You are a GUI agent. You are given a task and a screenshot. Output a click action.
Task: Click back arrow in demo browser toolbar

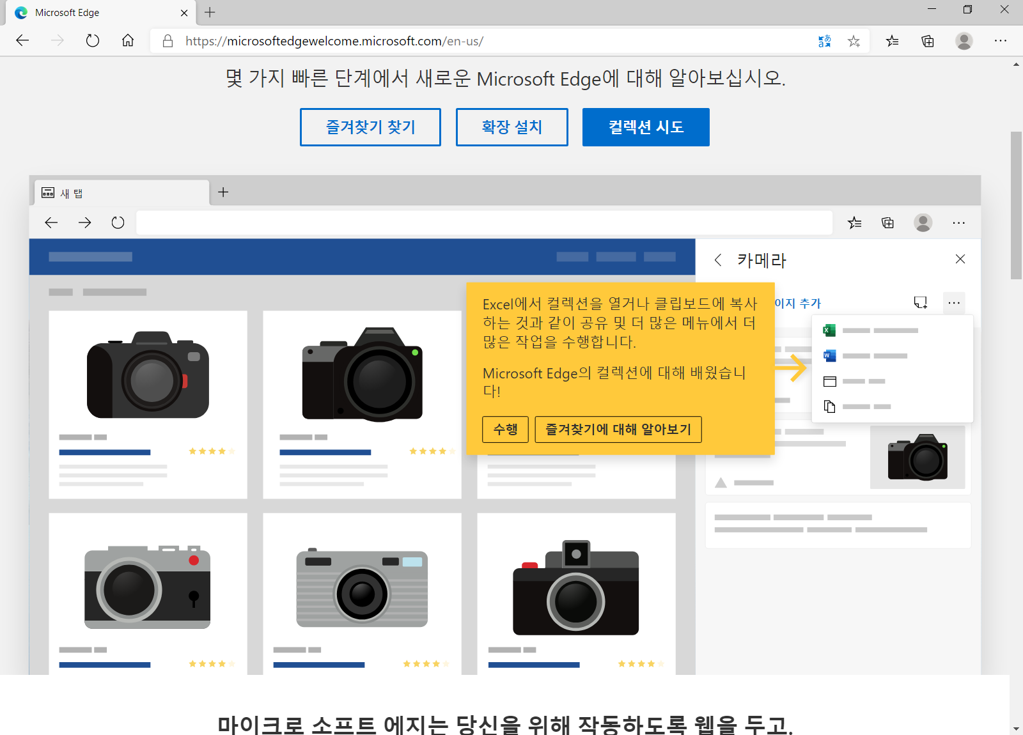point(51,222)
